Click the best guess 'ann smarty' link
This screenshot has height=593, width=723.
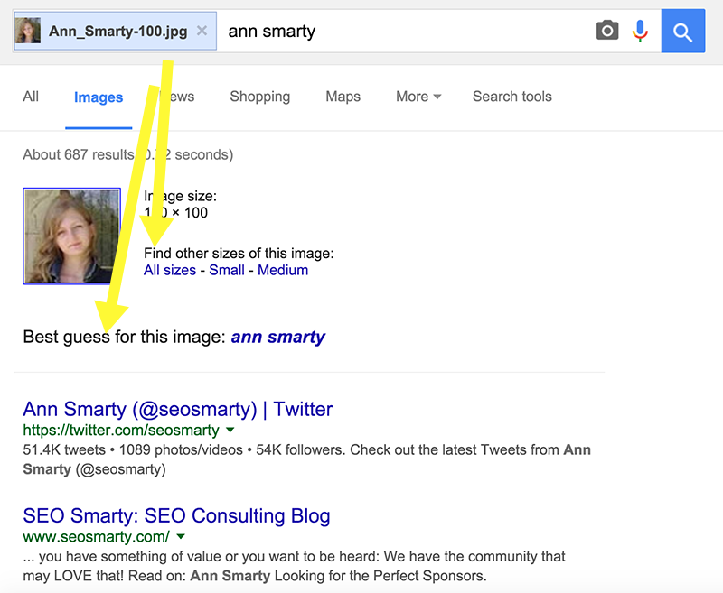(278, 338)
